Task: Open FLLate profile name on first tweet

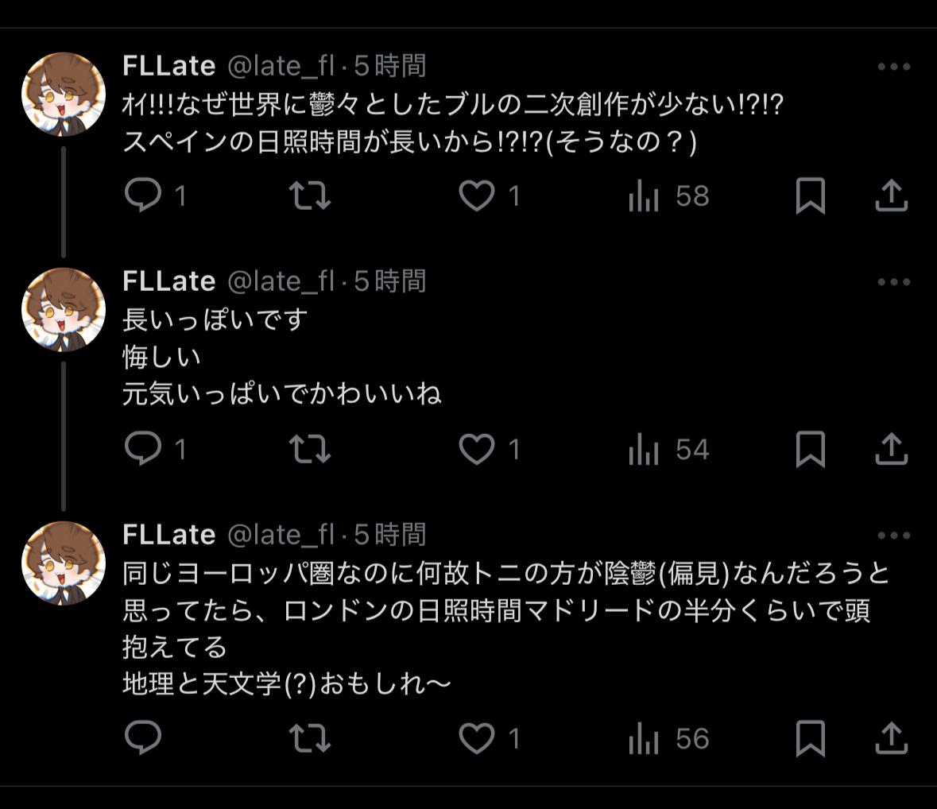Action: 169,66
